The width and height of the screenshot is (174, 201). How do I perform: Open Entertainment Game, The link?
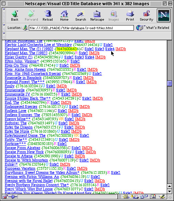(25, 135)
